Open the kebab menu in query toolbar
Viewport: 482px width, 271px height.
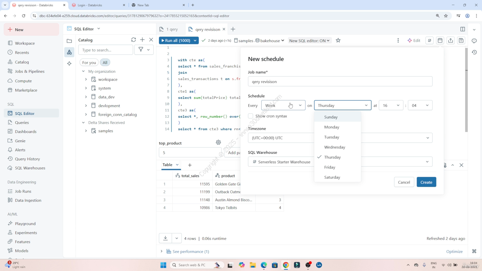pos(398,40)
